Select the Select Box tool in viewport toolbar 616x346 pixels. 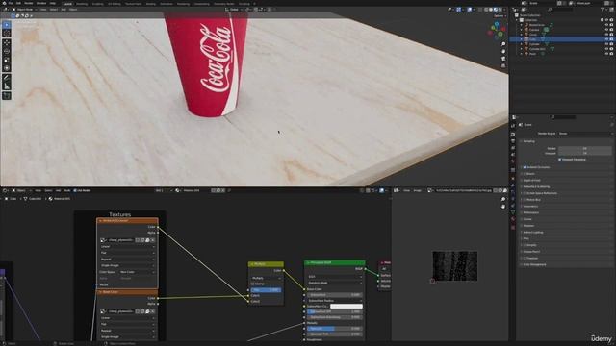(7, 25)
